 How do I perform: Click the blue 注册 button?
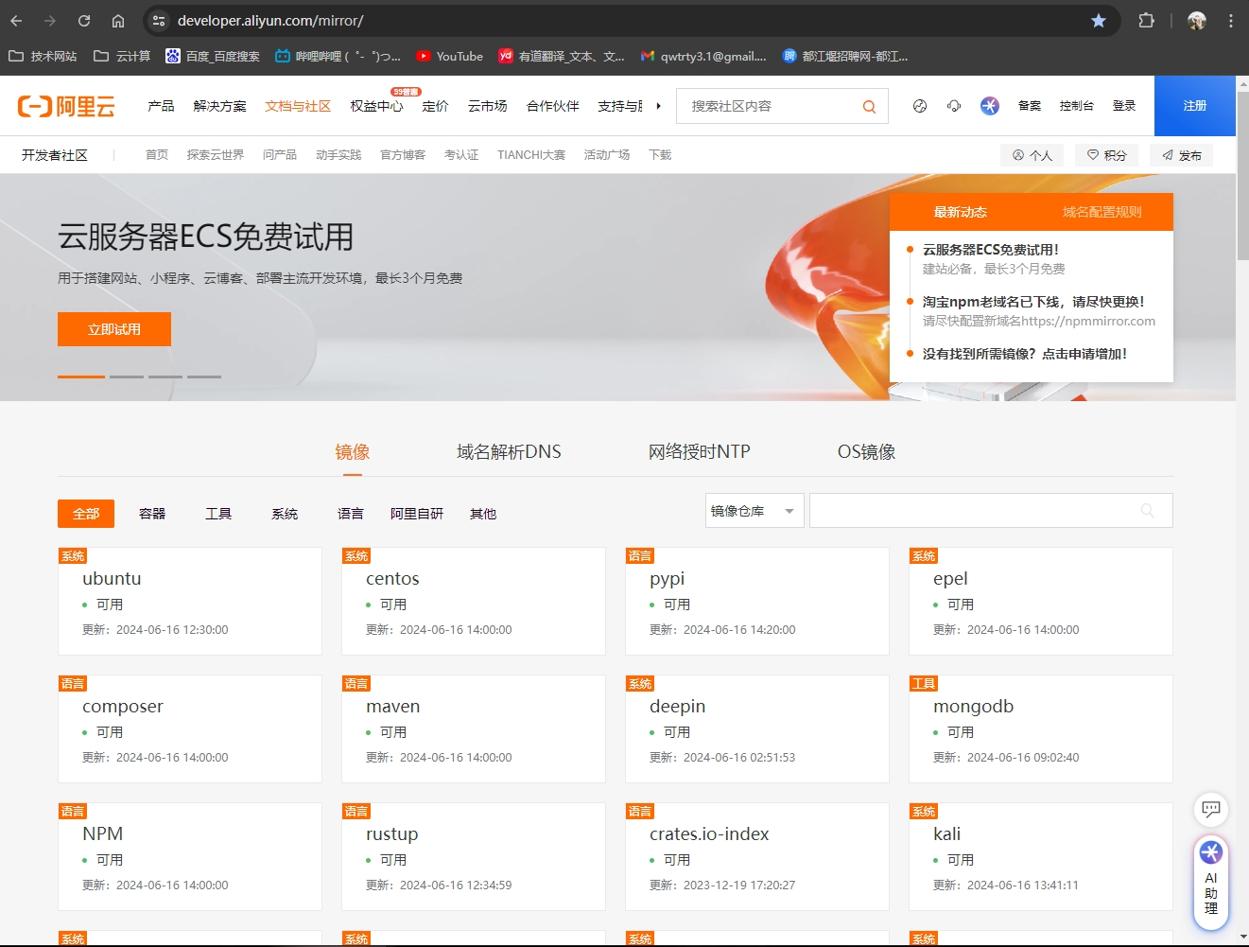click(x=1195, y=106)
